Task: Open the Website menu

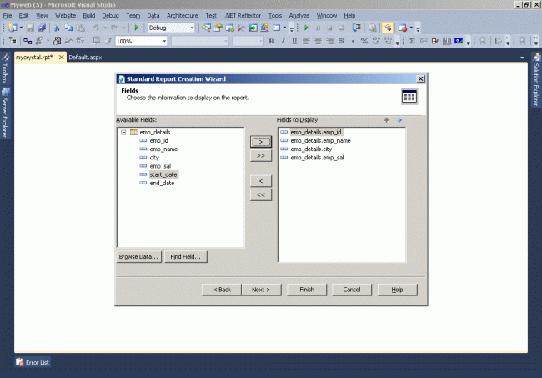Action: click(x=65, y=16)
